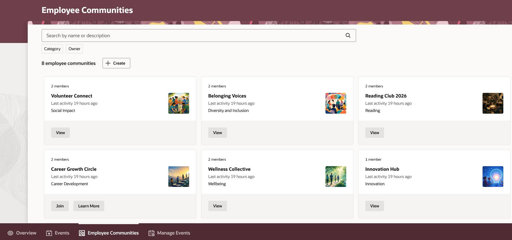Image resolution: width=512 pixels, height=240 pixels.
Task: Select the Employee Communities tab
Action: pyautogui.click(x=109, y=233)
